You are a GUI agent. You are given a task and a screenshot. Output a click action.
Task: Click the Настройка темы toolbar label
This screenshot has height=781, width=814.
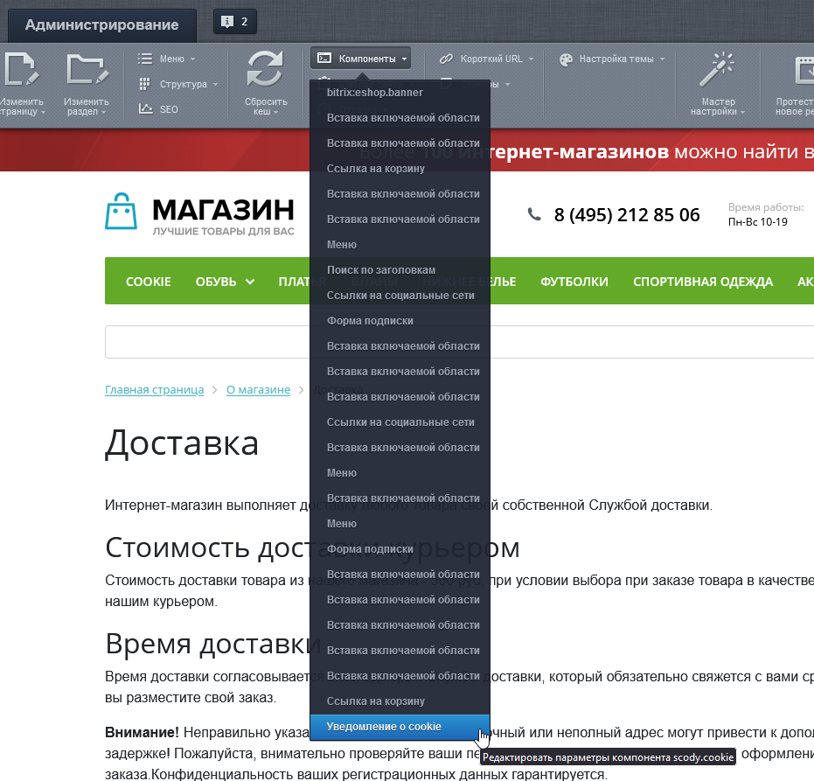[x=616, y=59]
